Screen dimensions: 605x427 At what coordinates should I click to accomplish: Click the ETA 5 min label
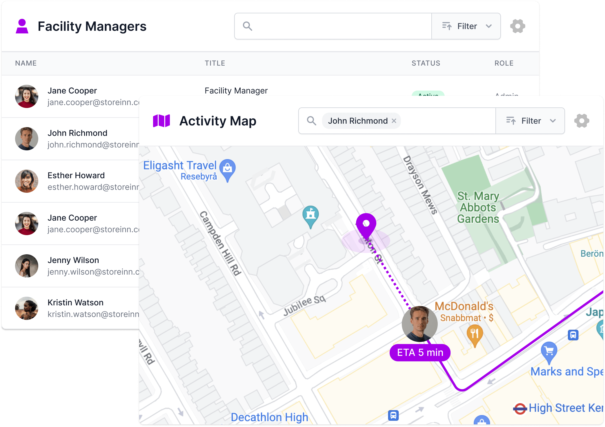pyautogui.click(x=420, y=352)
